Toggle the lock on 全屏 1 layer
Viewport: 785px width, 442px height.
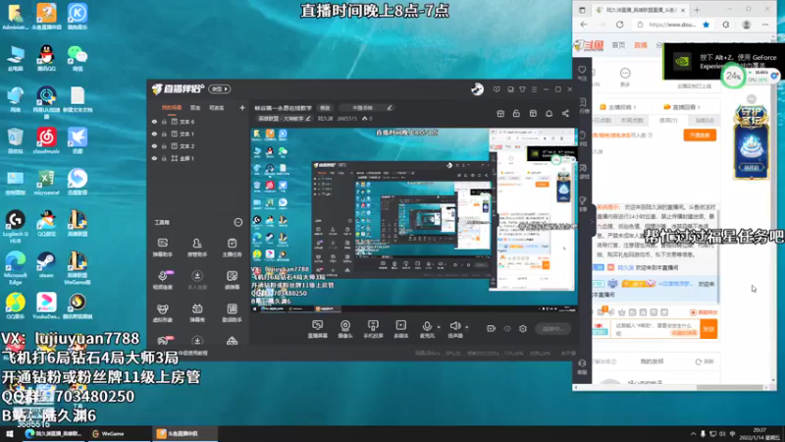pos(164,158)
